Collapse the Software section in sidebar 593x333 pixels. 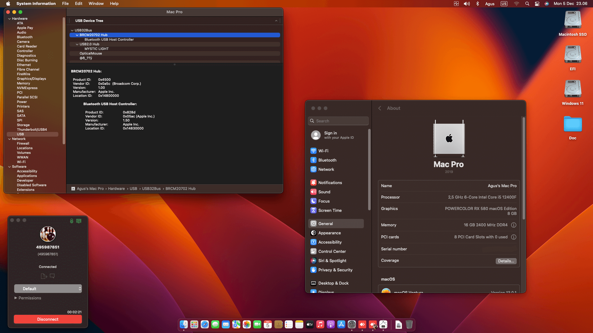pos(9,167)
